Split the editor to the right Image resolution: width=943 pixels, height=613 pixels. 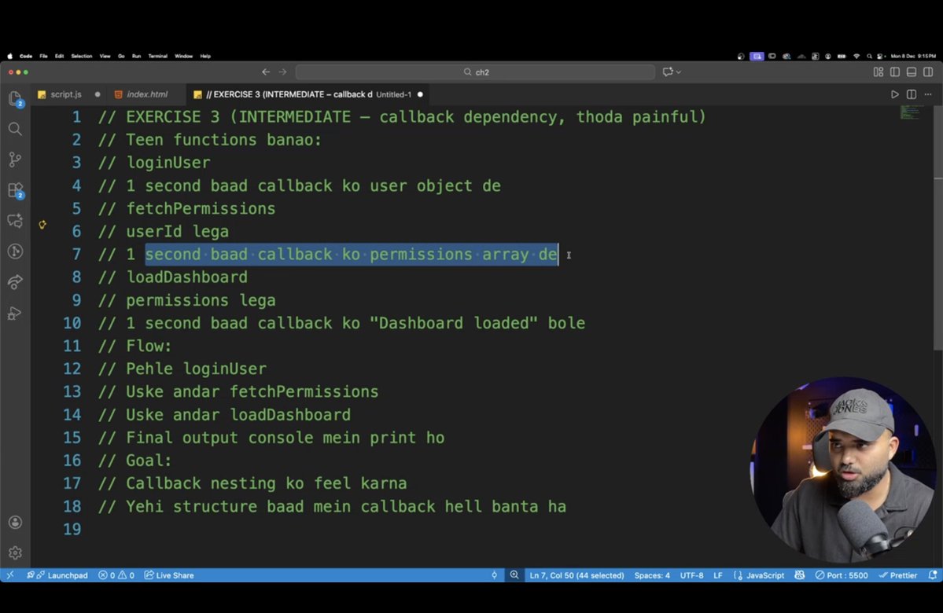(912, 94)
